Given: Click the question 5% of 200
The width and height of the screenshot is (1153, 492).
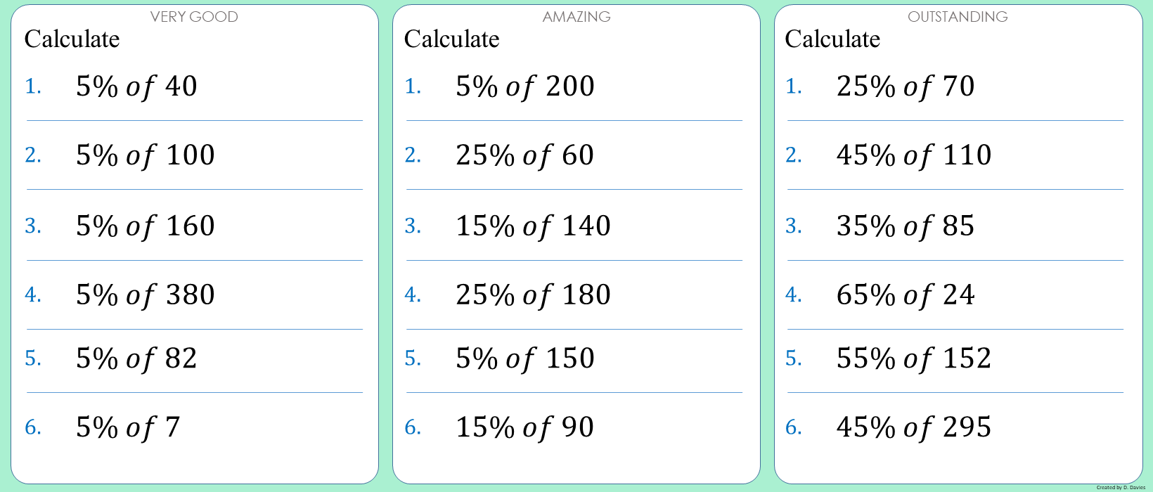Looking at the screenshot, I should pyautogui.click(x=524, y=86).
